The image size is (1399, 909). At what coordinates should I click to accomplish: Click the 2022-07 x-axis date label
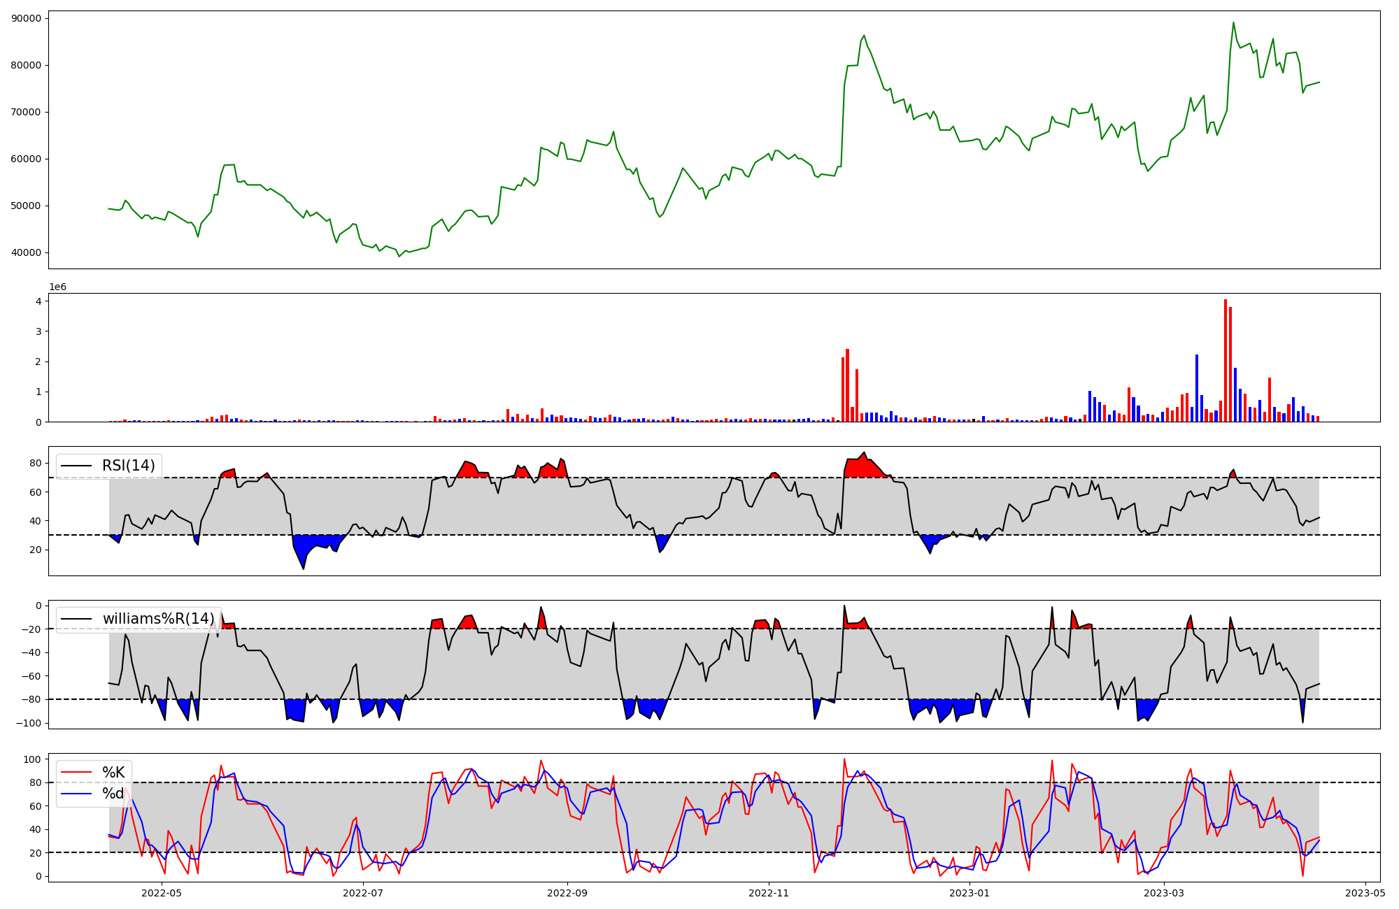(x=364, y=893)
